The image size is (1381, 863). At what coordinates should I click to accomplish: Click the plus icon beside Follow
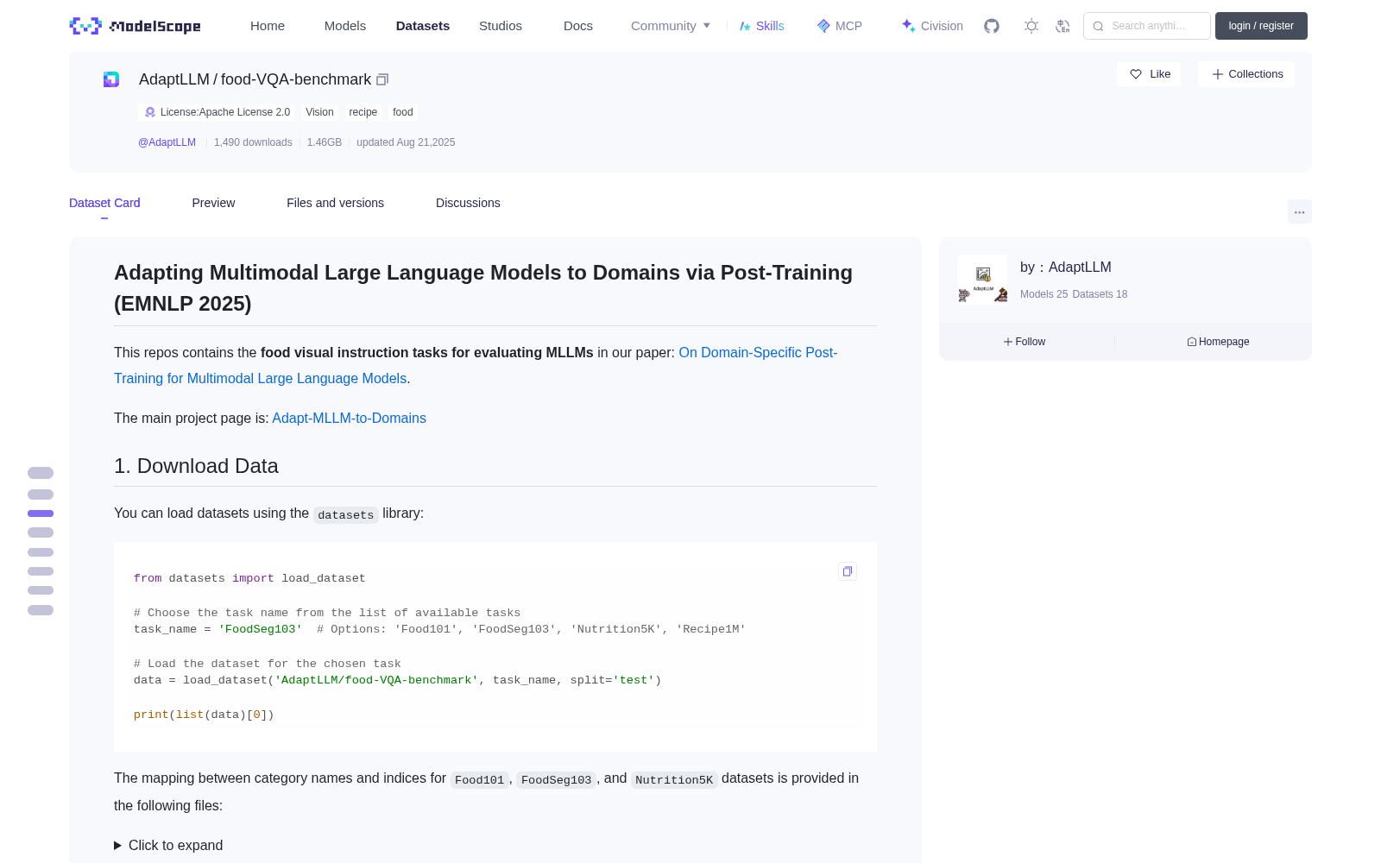coord(1008,342)
